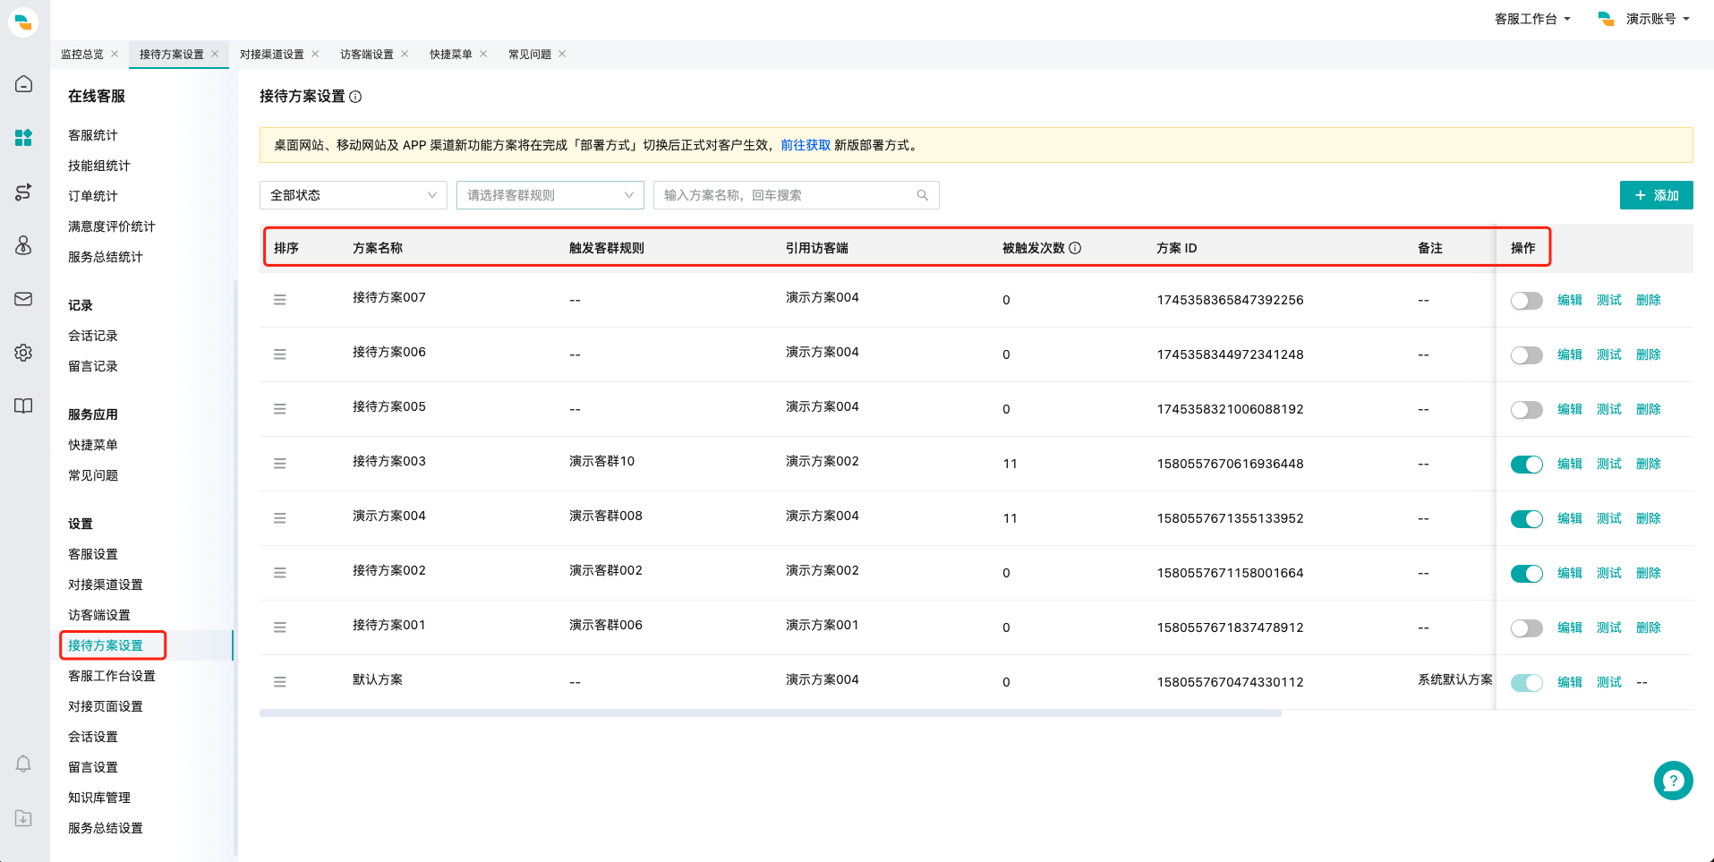Click plan ID 1745358365847392256
The width and height of the screenshot is (1714, 862).
1230,300
